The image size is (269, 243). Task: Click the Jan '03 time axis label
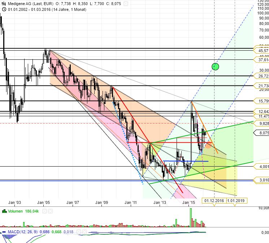[x=14, y=202]
